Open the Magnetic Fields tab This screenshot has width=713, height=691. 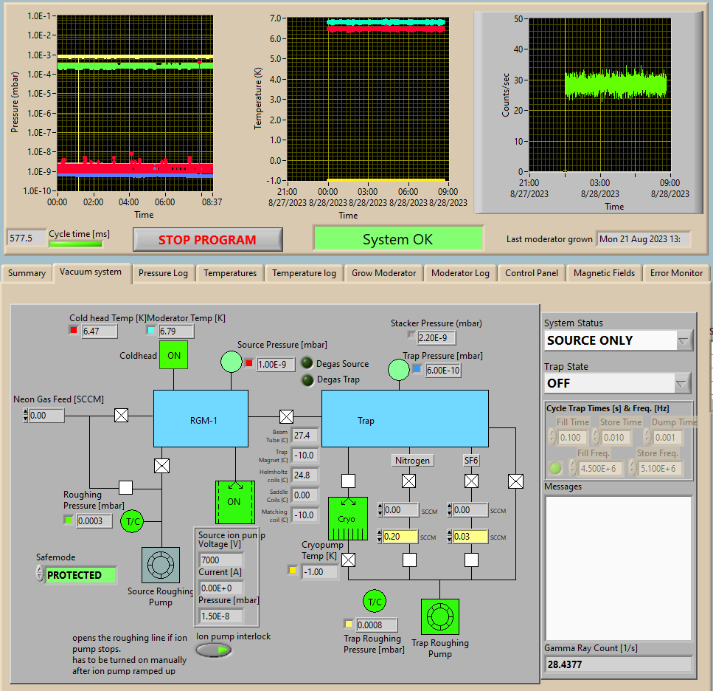(x=604, y=273)
